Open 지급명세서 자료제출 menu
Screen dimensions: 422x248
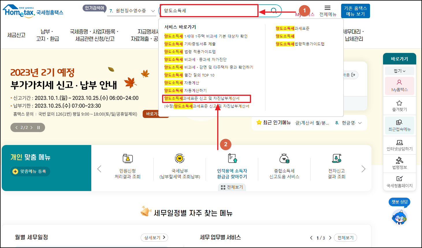click(144, 35)
